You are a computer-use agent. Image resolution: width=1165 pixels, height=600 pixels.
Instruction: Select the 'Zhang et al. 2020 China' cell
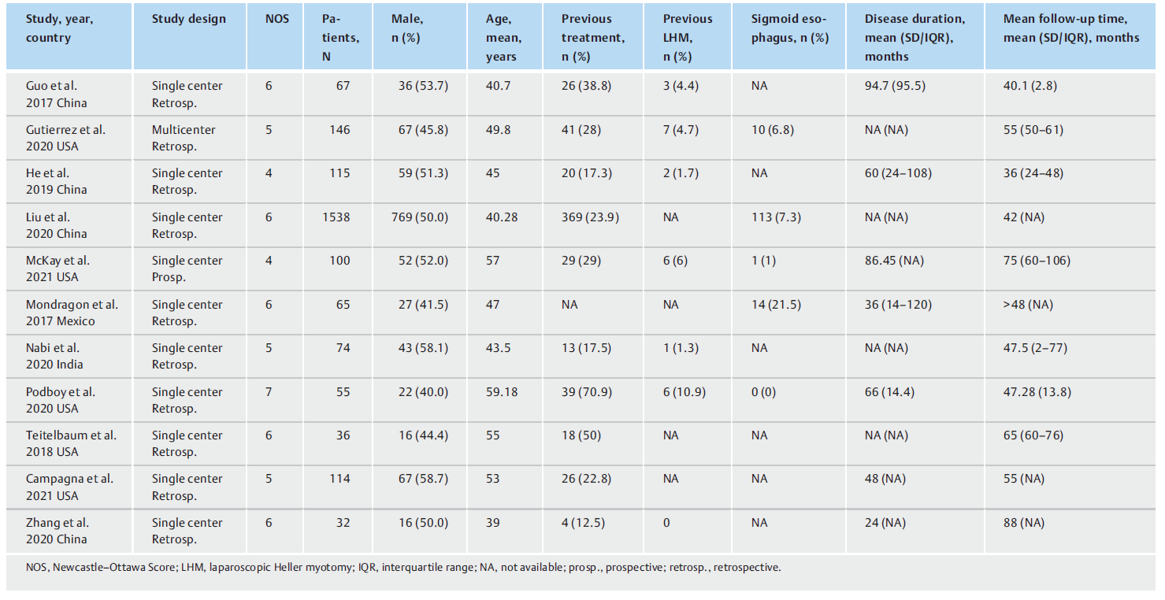point(57,531)
